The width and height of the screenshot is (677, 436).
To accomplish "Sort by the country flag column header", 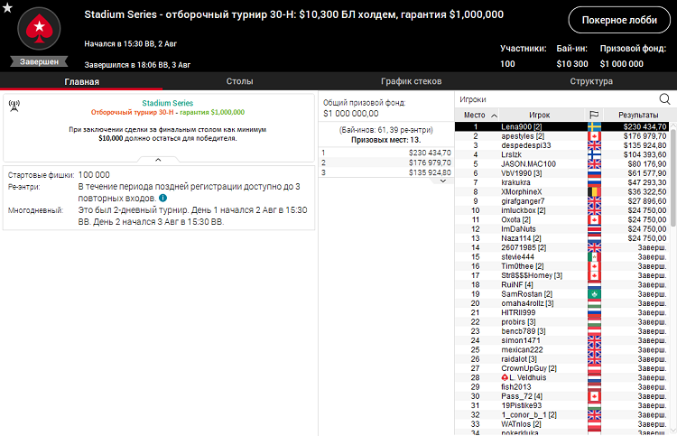I will 594,115.
